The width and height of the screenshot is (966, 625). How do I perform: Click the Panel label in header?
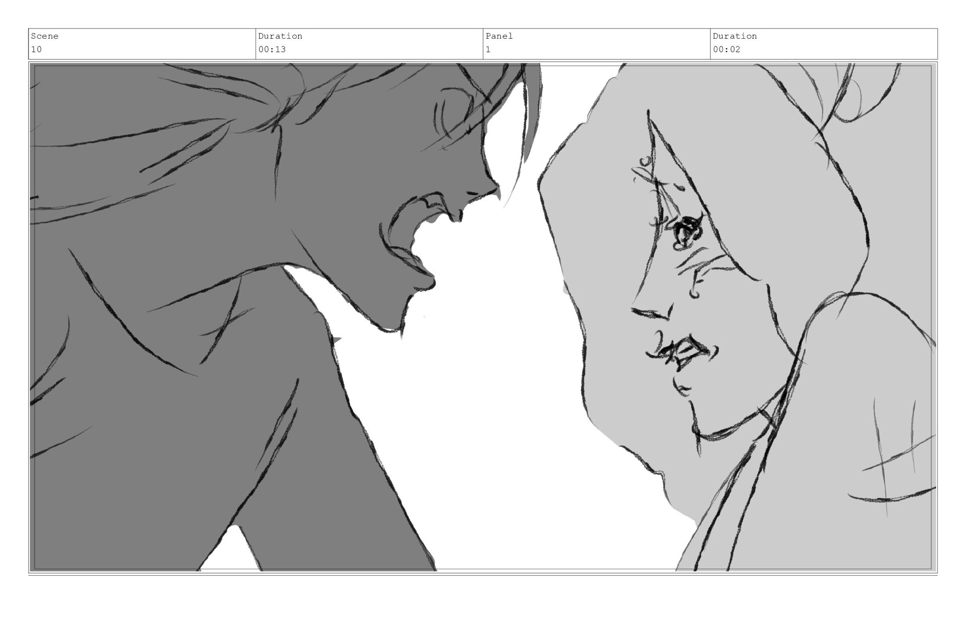499,36
